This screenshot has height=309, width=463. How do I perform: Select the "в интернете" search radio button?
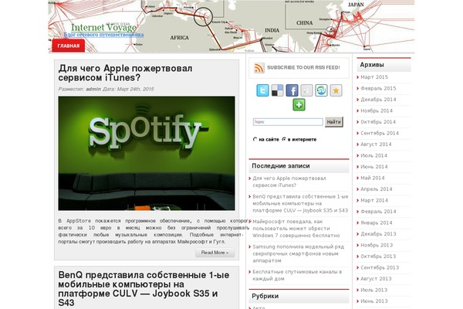284,139
